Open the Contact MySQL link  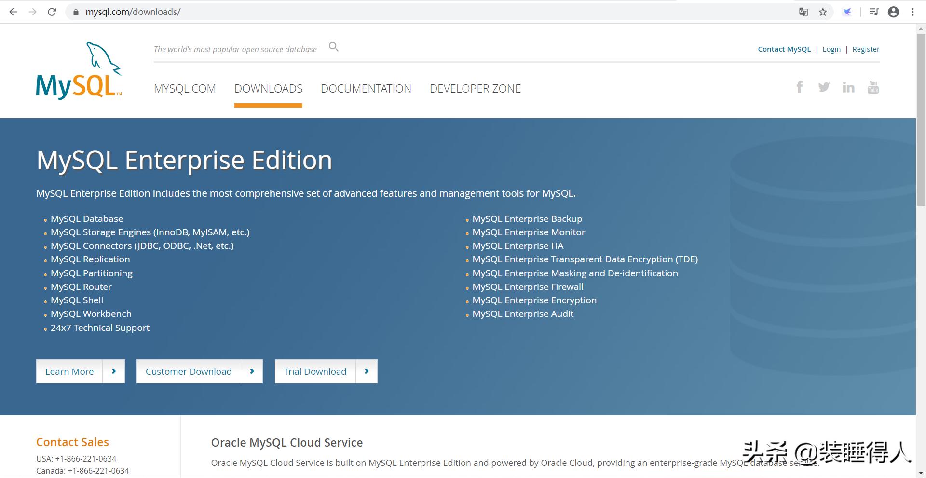click(784, 49)
